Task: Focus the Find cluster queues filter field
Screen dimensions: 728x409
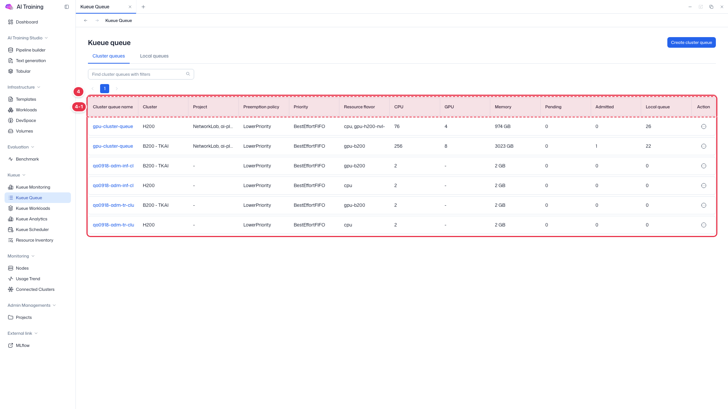Action: [141, 74]
